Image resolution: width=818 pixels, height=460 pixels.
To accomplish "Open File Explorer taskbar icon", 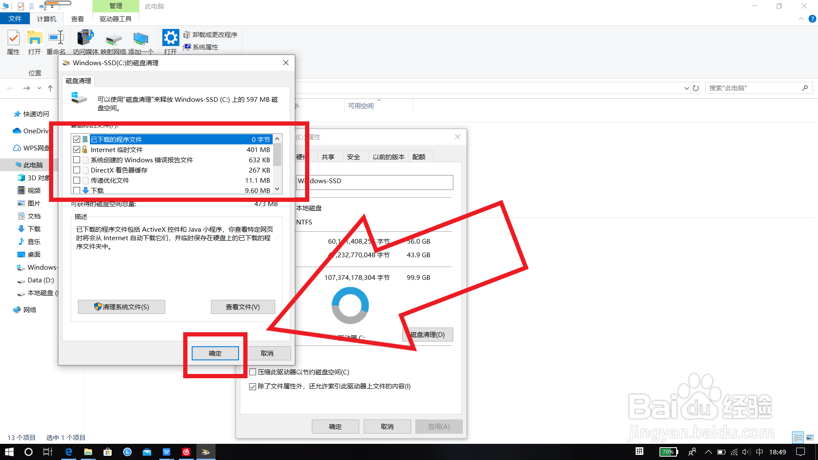I will click(88, 452).
